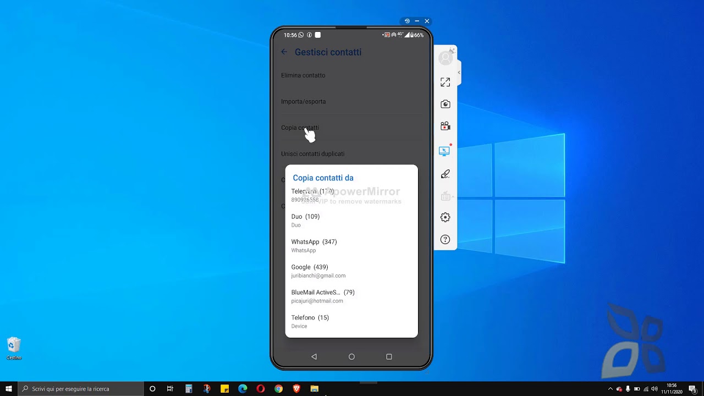The image size is (704, 396).
Task: Click the microphone tray icon
Action: click(x=628, y=389)
